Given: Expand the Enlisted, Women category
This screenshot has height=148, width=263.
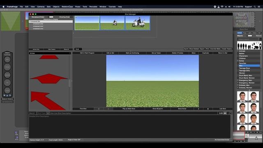Looking at the screenshot, I should [x=238, y=88].
